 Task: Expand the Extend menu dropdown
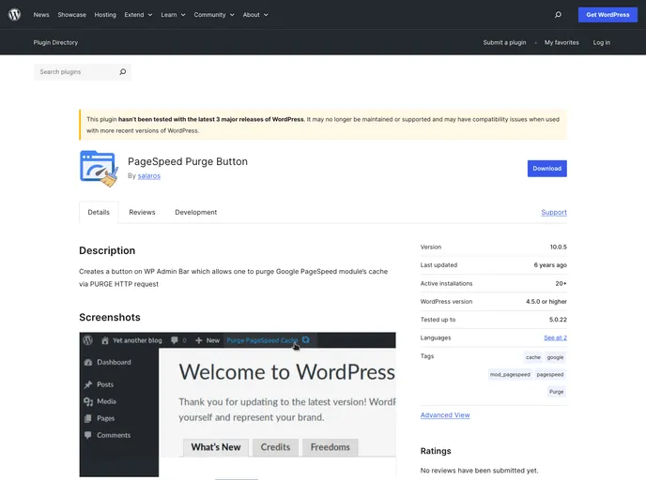tap(138, 15)
